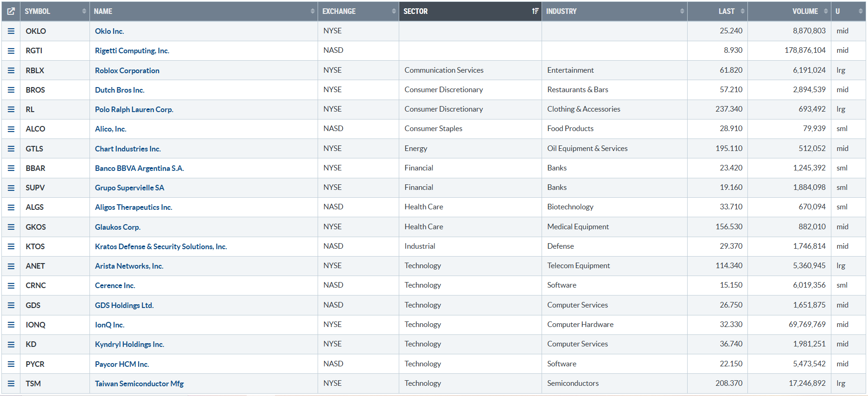Open the row menu icon for ALCO
This screenshot has width=868, height=396.
(11, 129)
